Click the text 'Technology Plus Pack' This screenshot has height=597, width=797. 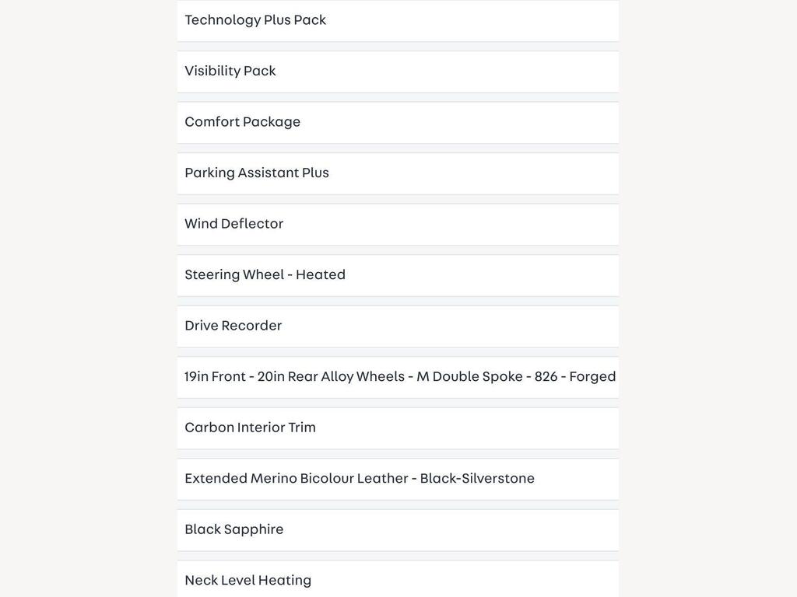[x=255, y=19]
